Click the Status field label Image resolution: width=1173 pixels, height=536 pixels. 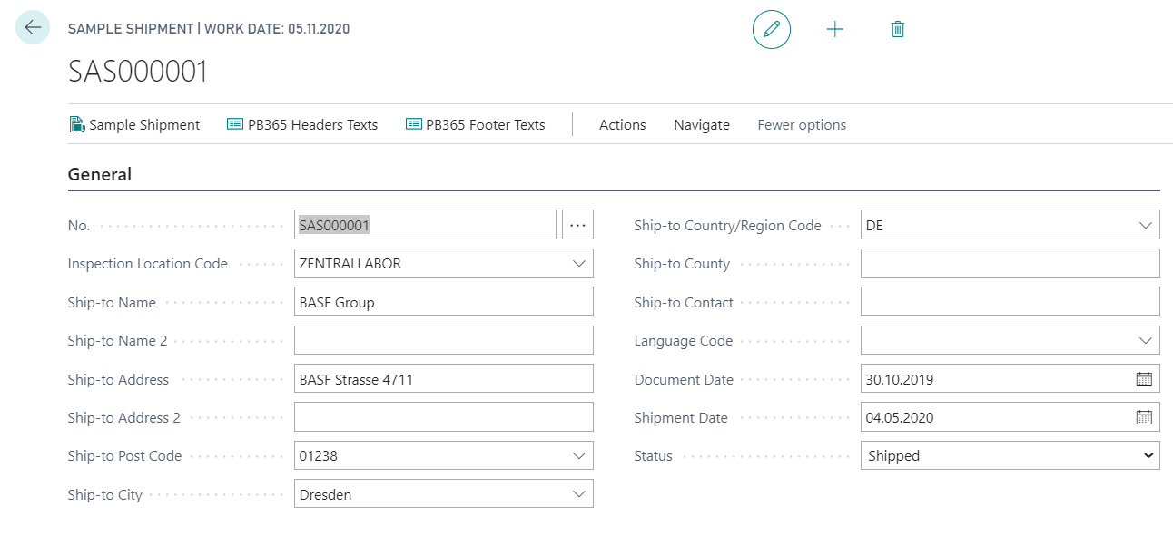click(653, 455)
